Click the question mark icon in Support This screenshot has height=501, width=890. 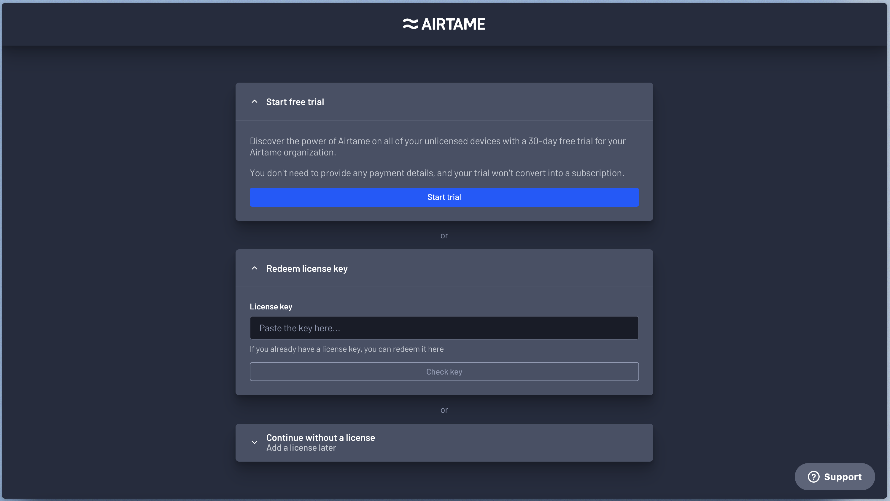[x=814, y=477]
